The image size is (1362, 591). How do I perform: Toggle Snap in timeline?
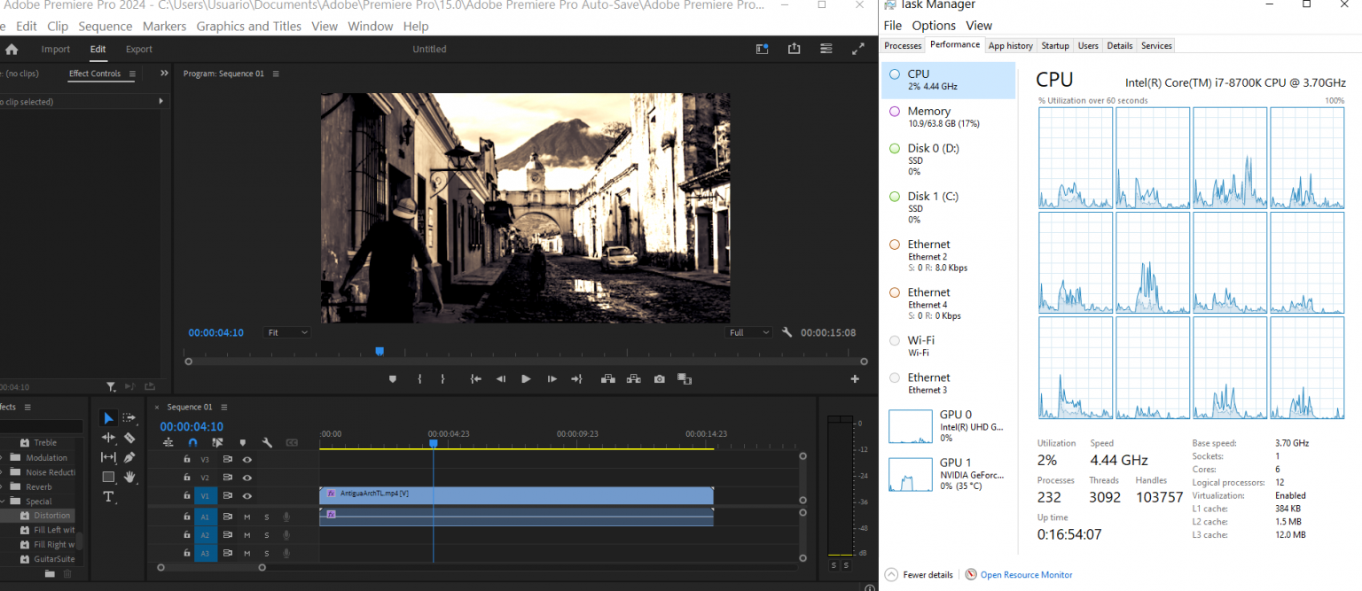tap(192, 442)
